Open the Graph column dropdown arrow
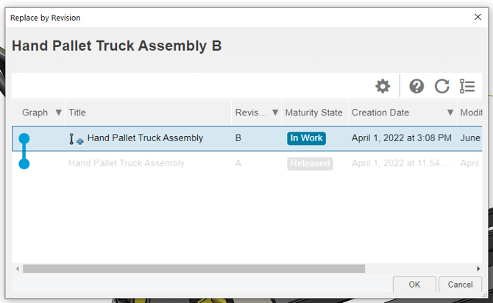This screenshot has width=493, height=303. tap(58, 113)
